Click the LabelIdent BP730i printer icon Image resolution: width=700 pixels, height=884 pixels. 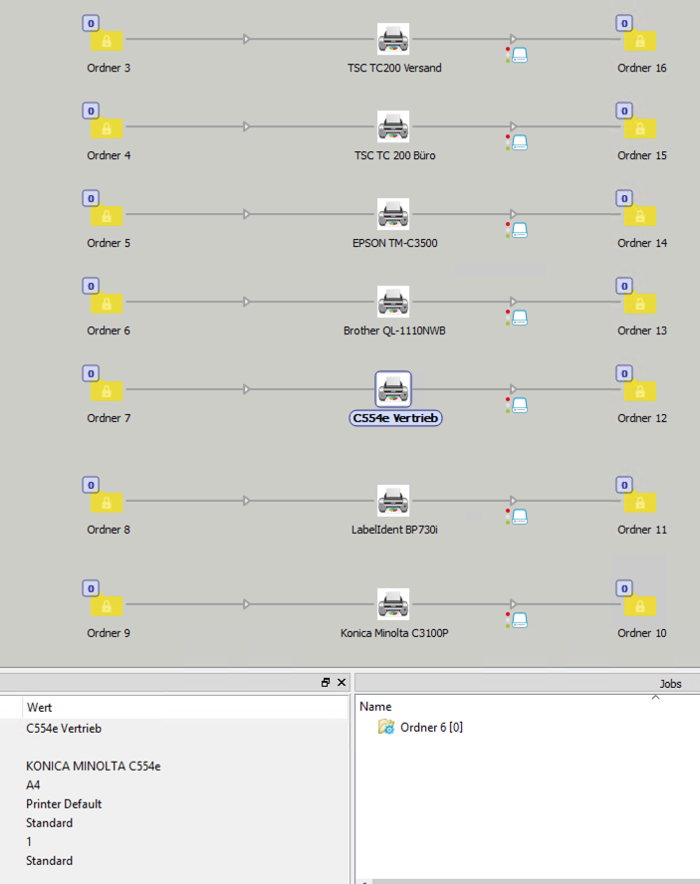pos(393,502)
